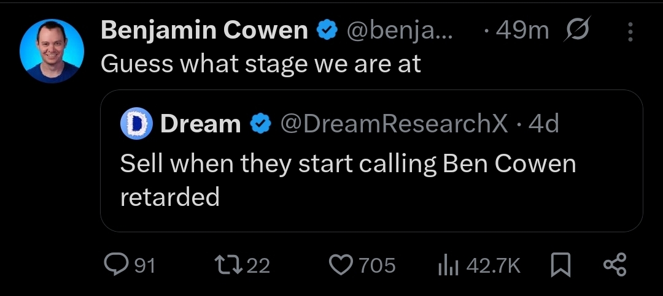This screenshot has width=663, height=296.
Task: Click Dream's verified checkmark badge
Action: pyautogui.click(x=261, y=124)
